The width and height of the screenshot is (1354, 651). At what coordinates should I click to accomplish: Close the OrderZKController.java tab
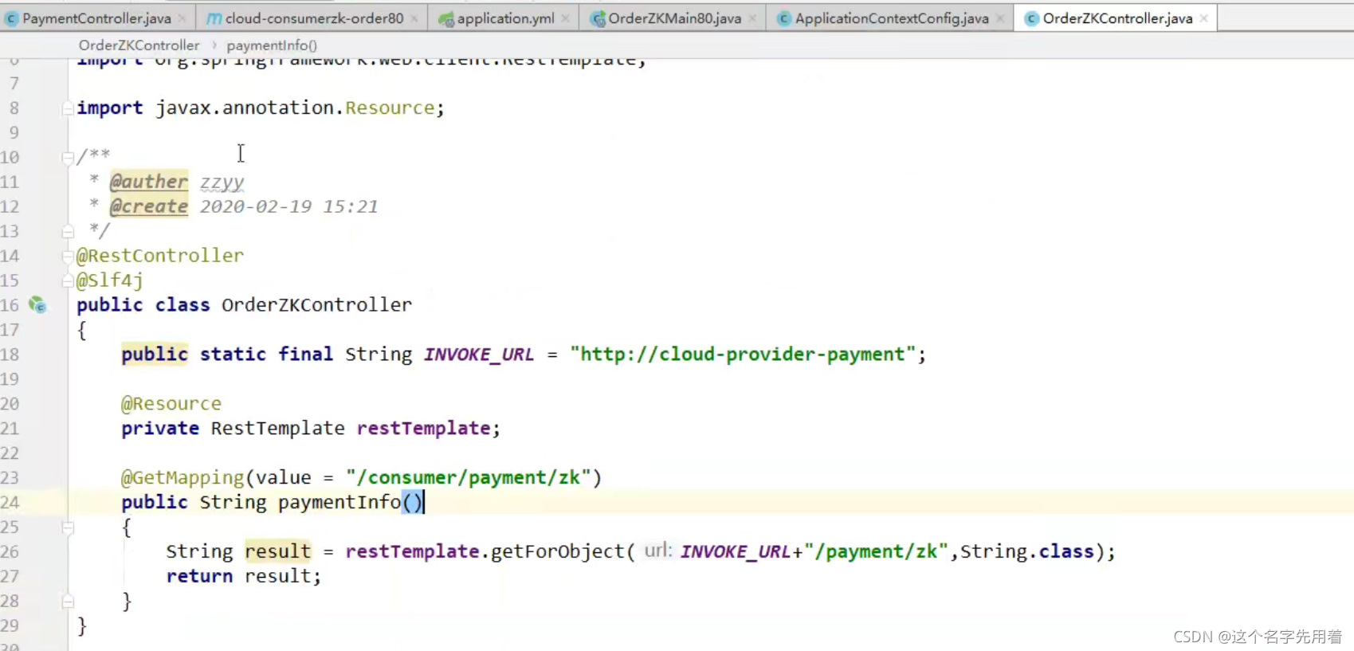1204,18
